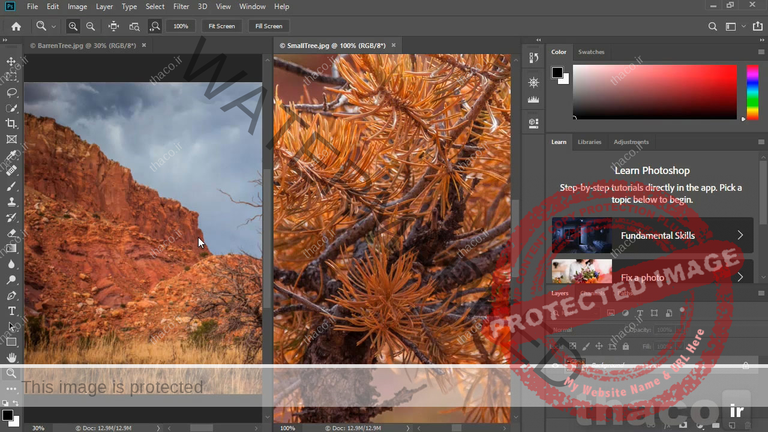Screen dimensions: 768x432
Task: Toggle Zoom All Windows option
Action: click(134, 26)
